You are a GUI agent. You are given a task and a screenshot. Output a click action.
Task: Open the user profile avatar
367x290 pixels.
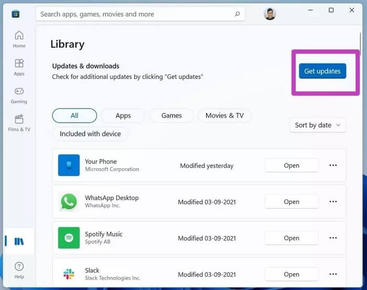[269, 14]
